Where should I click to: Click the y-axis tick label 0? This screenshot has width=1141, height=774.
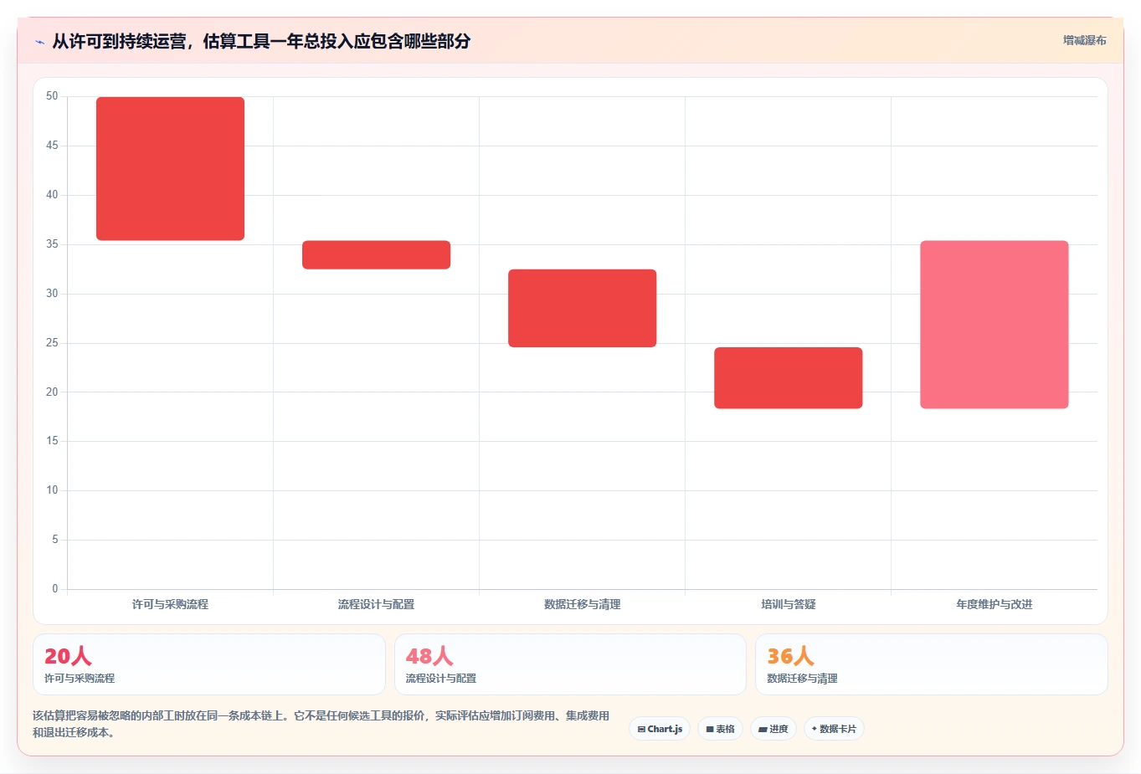click(54, 589)
